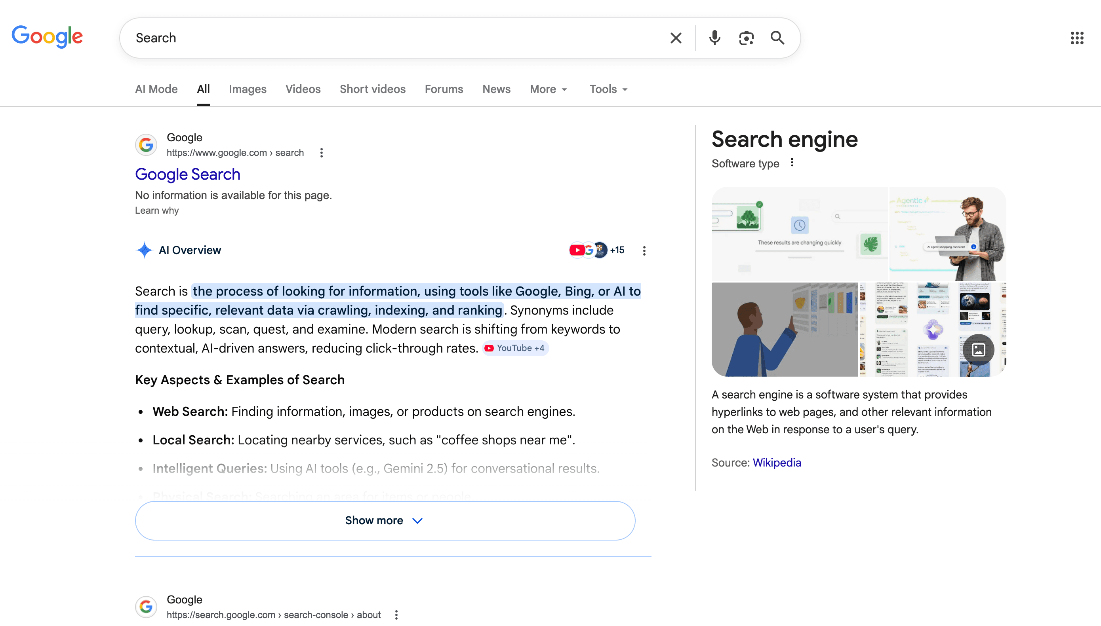Switch to the Images tab
The height and width of the screenshot is (626, 1101).
point(248,89)
